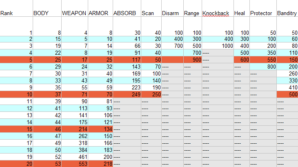Select the Knockback cell containing 1000
The image size is (298, 167).
218,46
